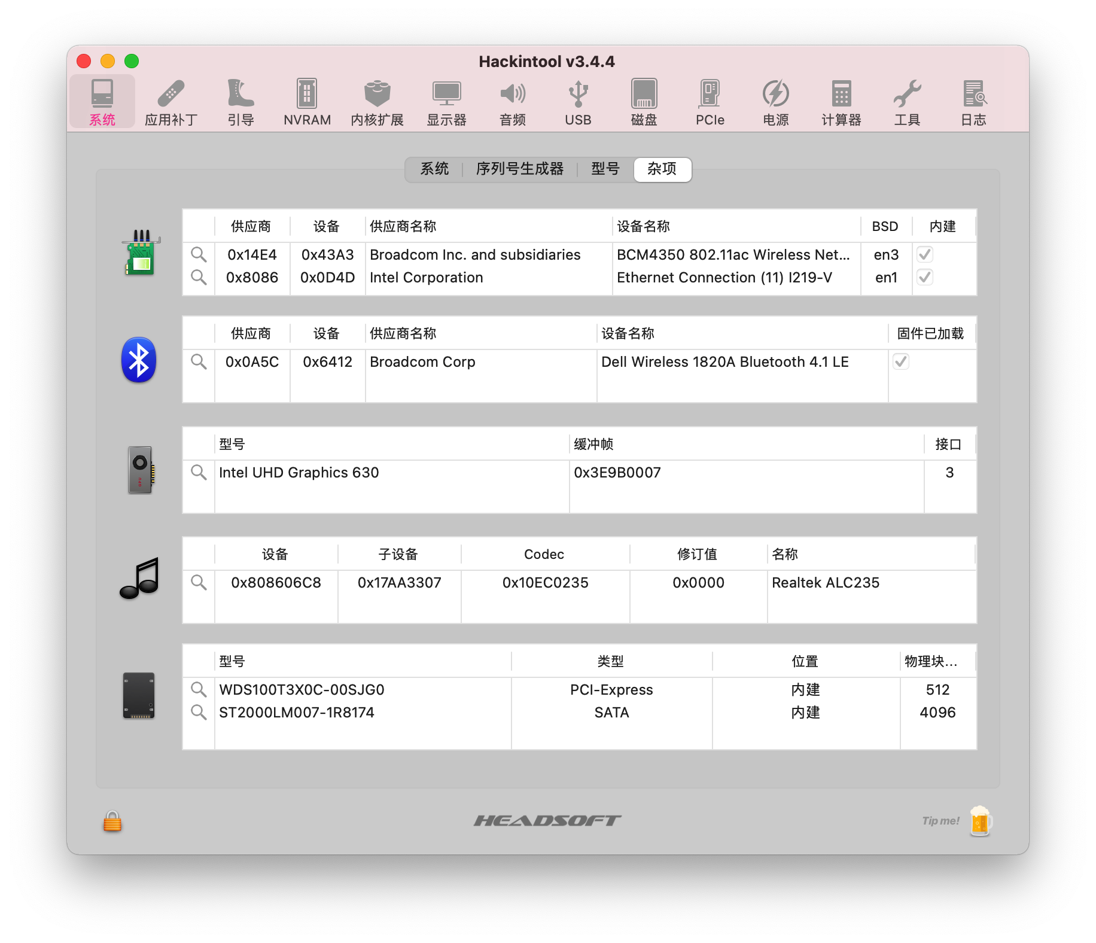Sort network table by BSD column header
Image resolution: width=1096 pixels, height=943 pixels.
[885, 226]
